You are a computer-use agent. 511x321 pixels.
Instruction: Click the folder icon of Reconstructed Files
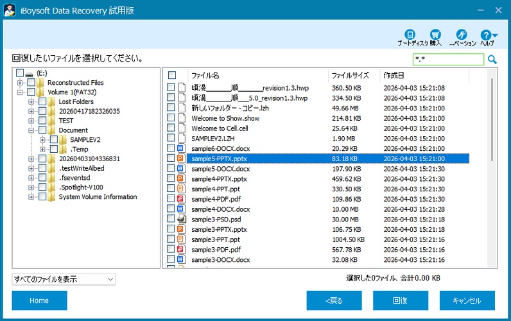point(40,82)
